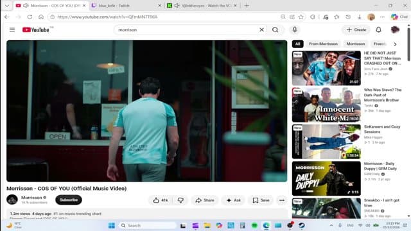Click the main video player
The height and width of the screenshot is (231, 411).
coord(147,111)
